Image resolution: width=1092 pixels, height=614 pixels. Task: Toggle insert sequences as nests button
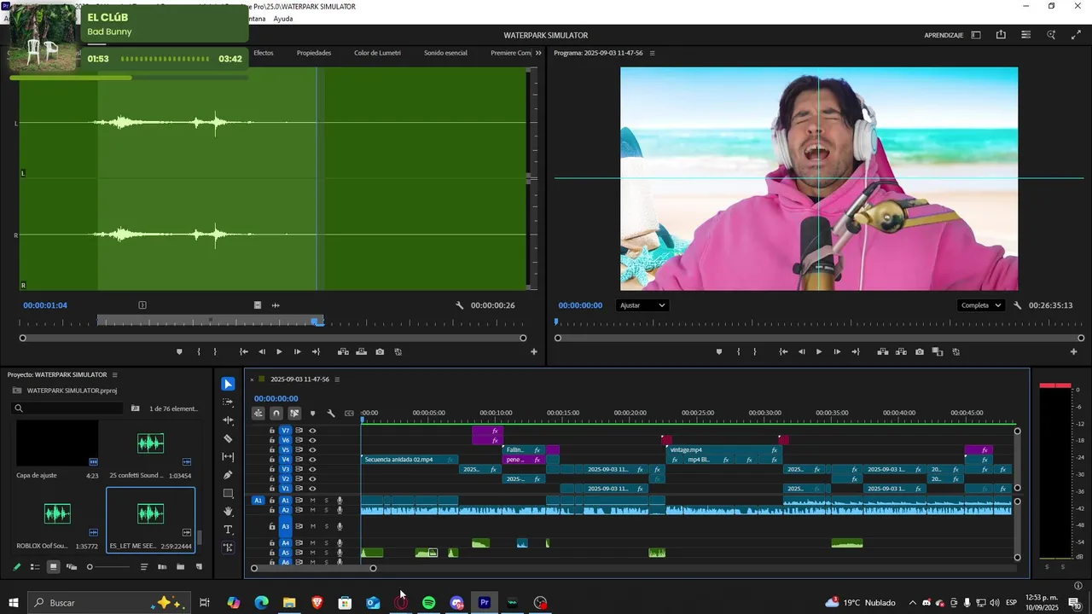point(258,414)
